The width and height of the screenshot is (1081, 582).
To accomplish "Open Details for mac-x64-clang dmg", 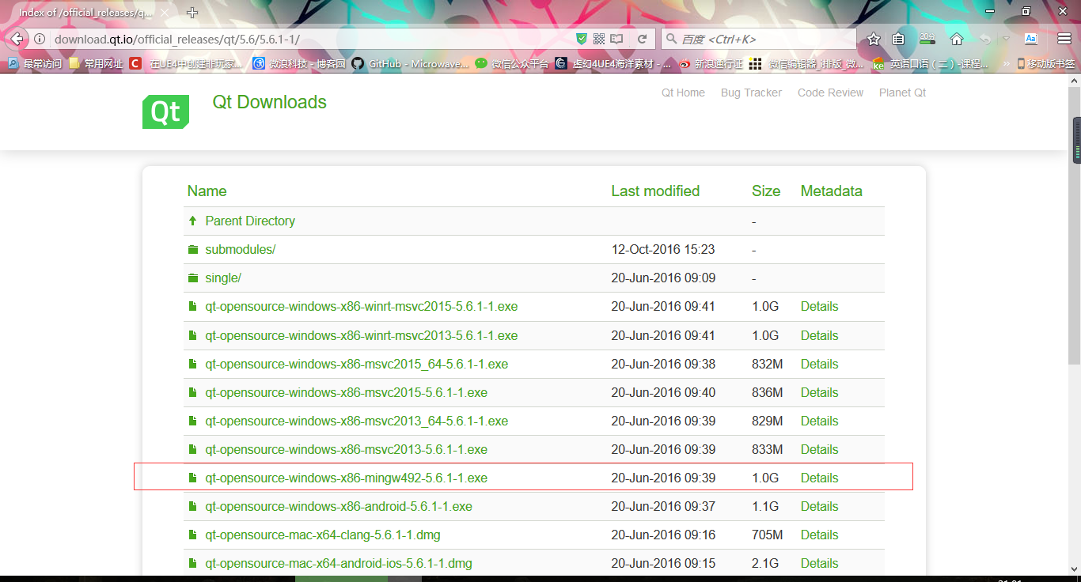I will coord(819,535).
